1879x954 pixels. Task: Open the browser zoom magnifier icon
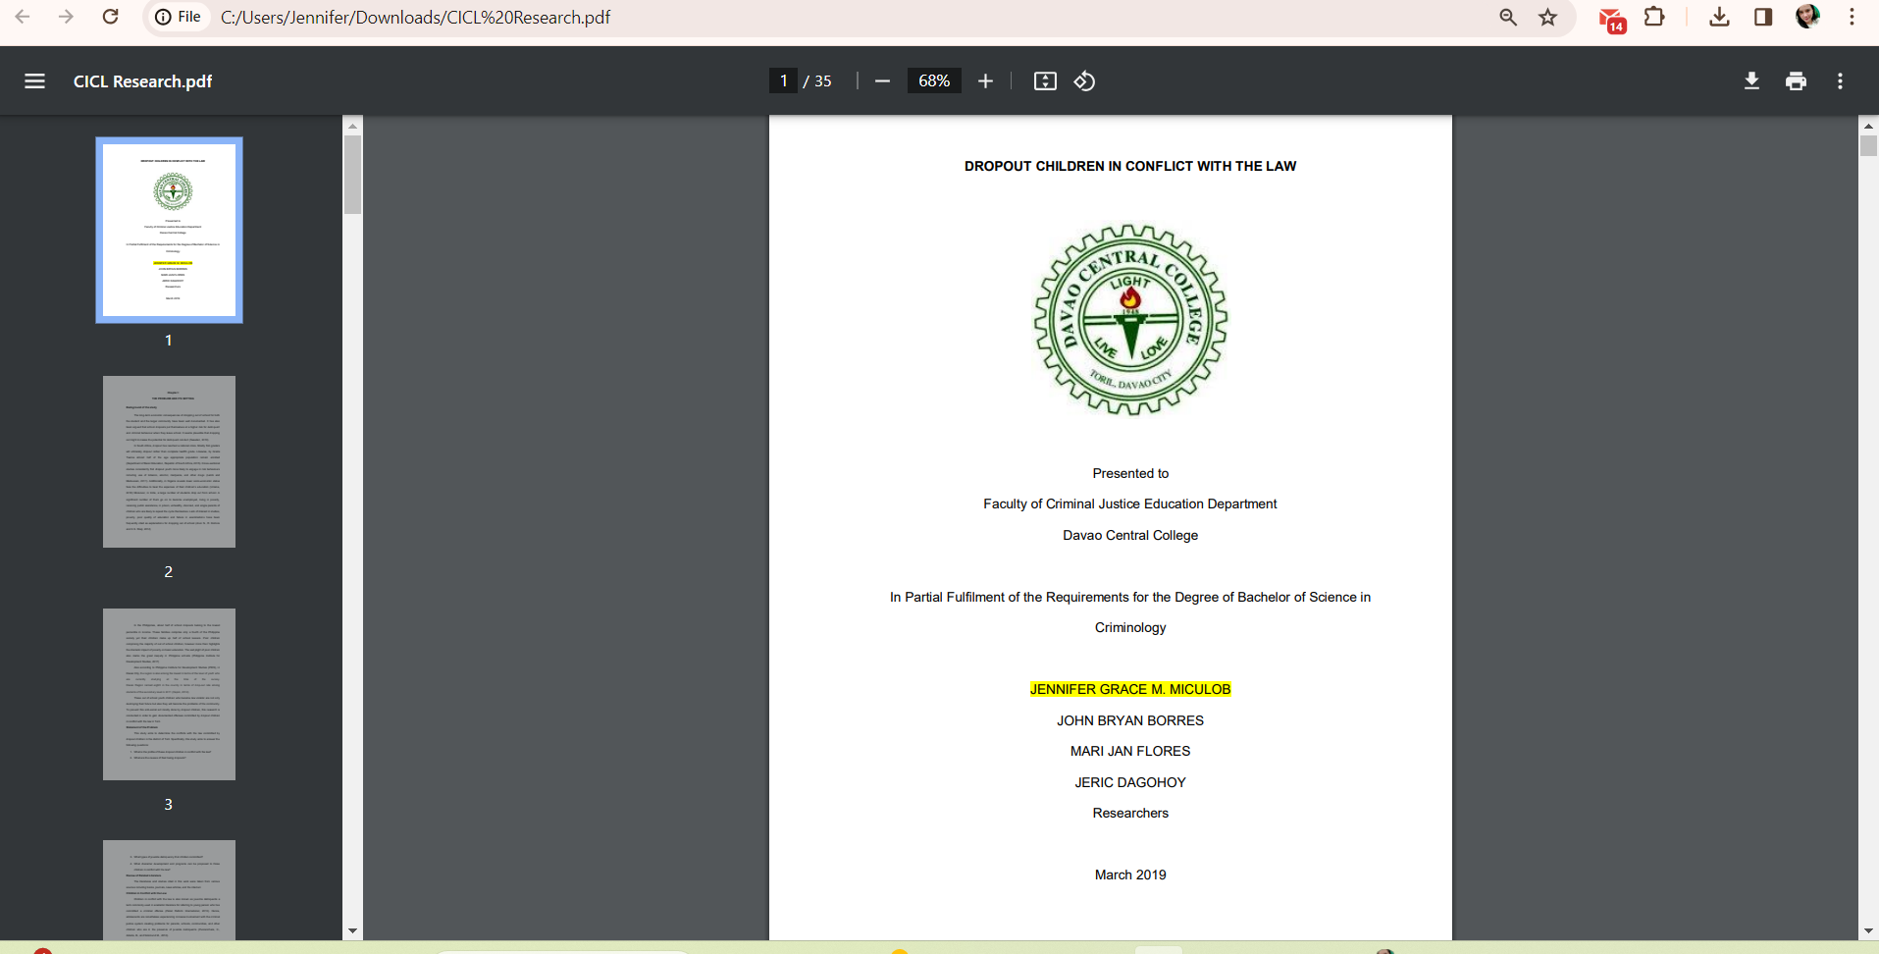[1508, 17]
